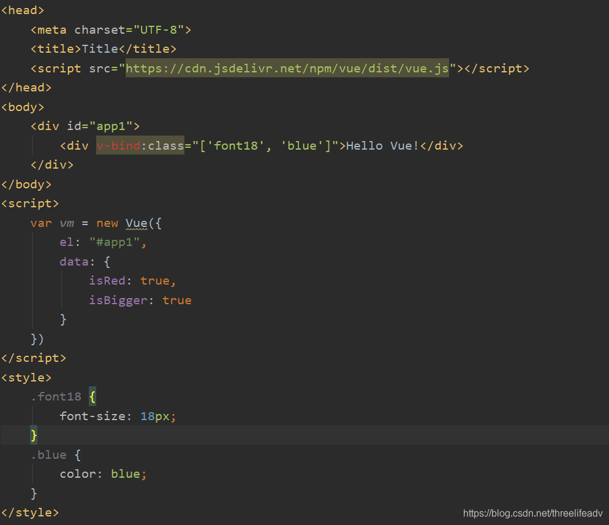Click the opening <body> tag

[23, 107]
